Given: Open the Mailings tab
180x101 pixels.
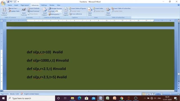Looking at the screenshot, I should pyautogui.click(x=44, y=5).
